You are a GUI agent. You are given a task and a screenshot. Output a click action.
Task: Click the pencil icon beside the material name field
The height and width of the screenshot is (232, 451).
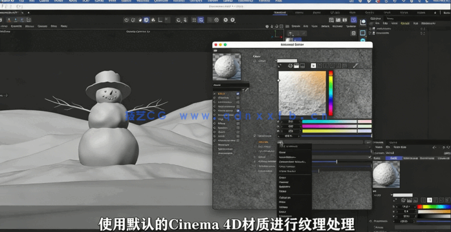click(x=247, y=90)
